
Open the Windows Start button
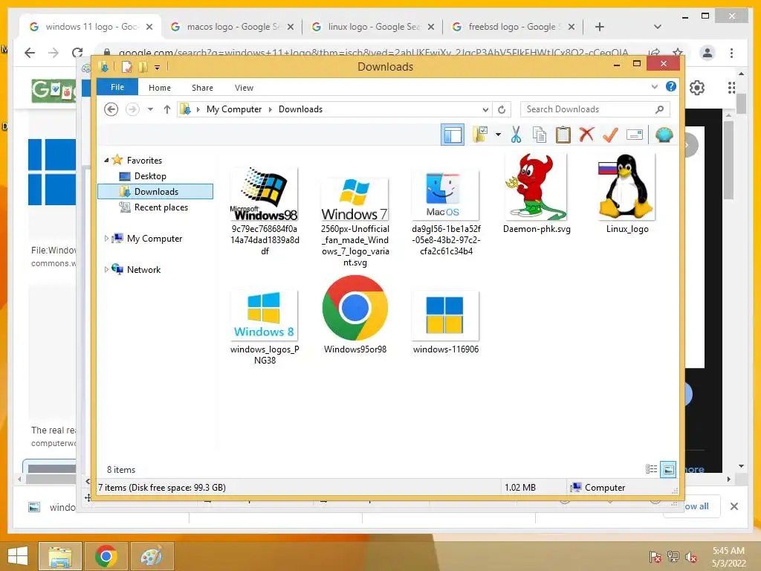click(18, 556)
